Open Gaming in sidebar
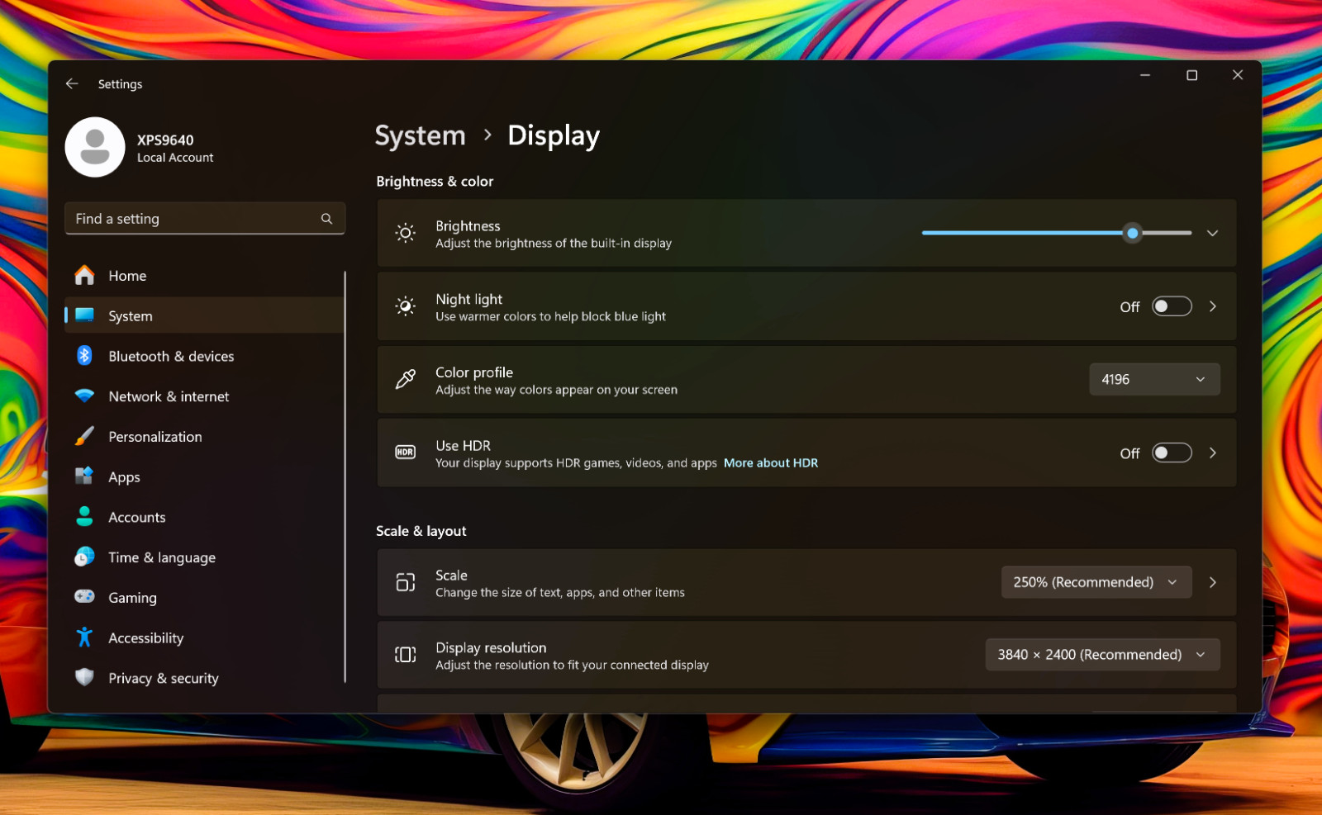Screen dimensions: 1322x815 [204, 598]
